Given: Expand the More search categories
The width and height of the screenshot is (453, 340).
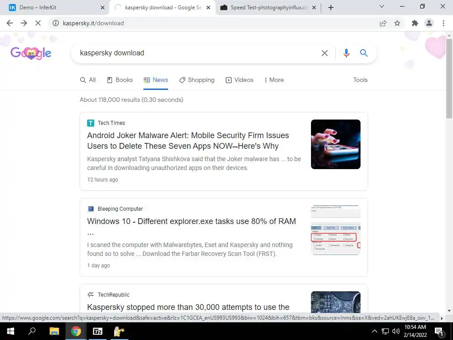Looking at the screenshot, I should click(x=274, y=80).
